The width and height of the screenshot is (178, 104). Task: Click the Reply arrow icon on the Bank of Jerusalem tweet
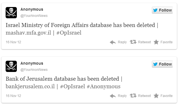(113, 96)
